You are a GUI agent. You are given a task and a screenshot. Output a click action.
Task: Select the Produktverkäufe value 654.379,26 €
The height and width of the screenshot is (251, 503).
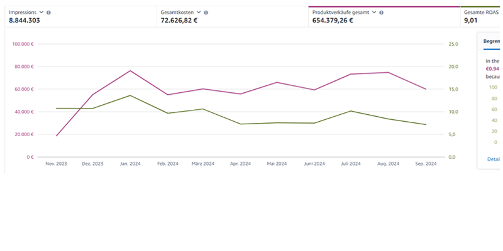point(333,20)
